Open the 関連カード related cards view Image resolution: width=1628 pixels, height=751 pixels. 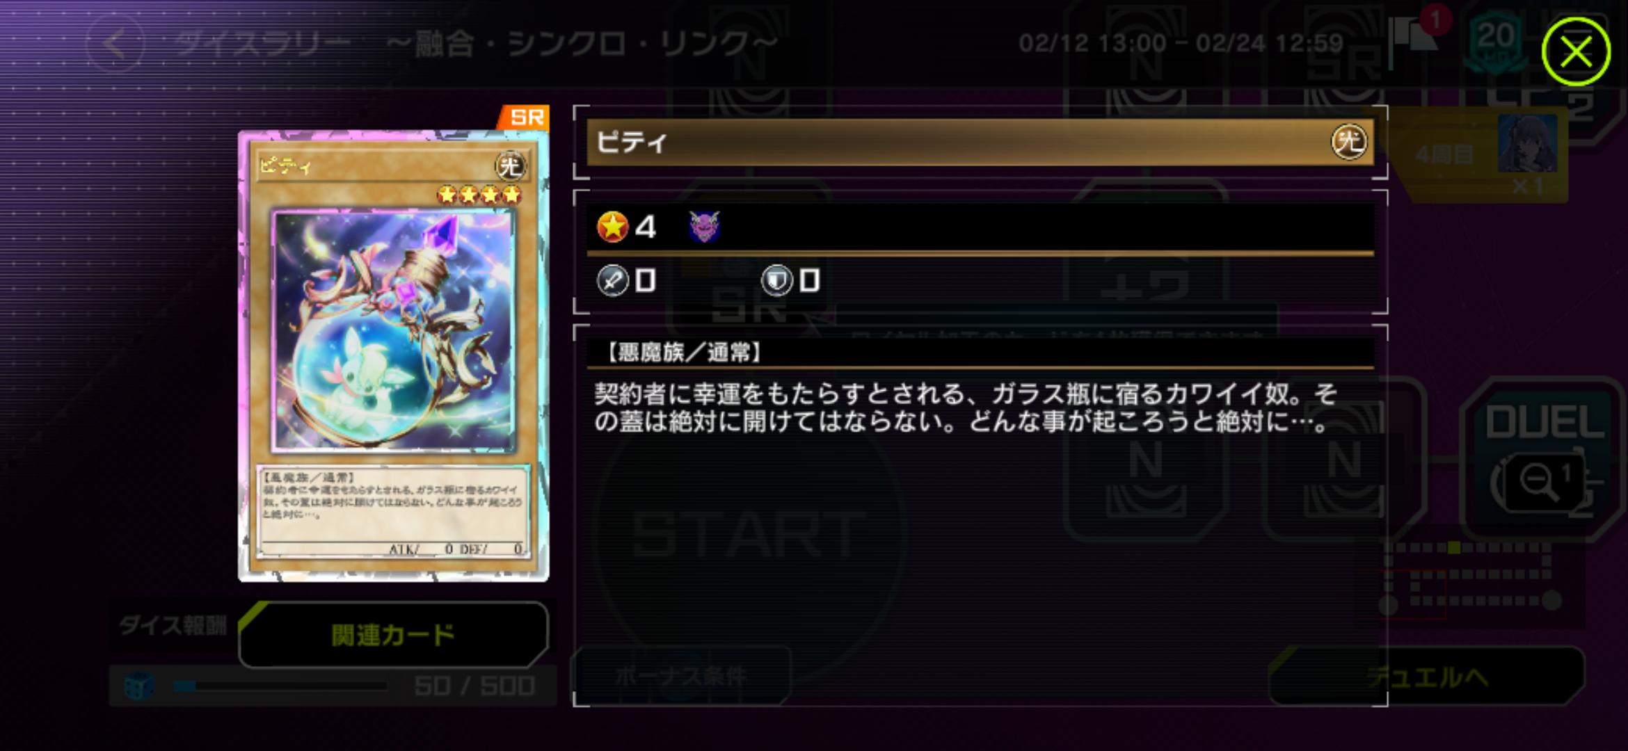(394, 634)
